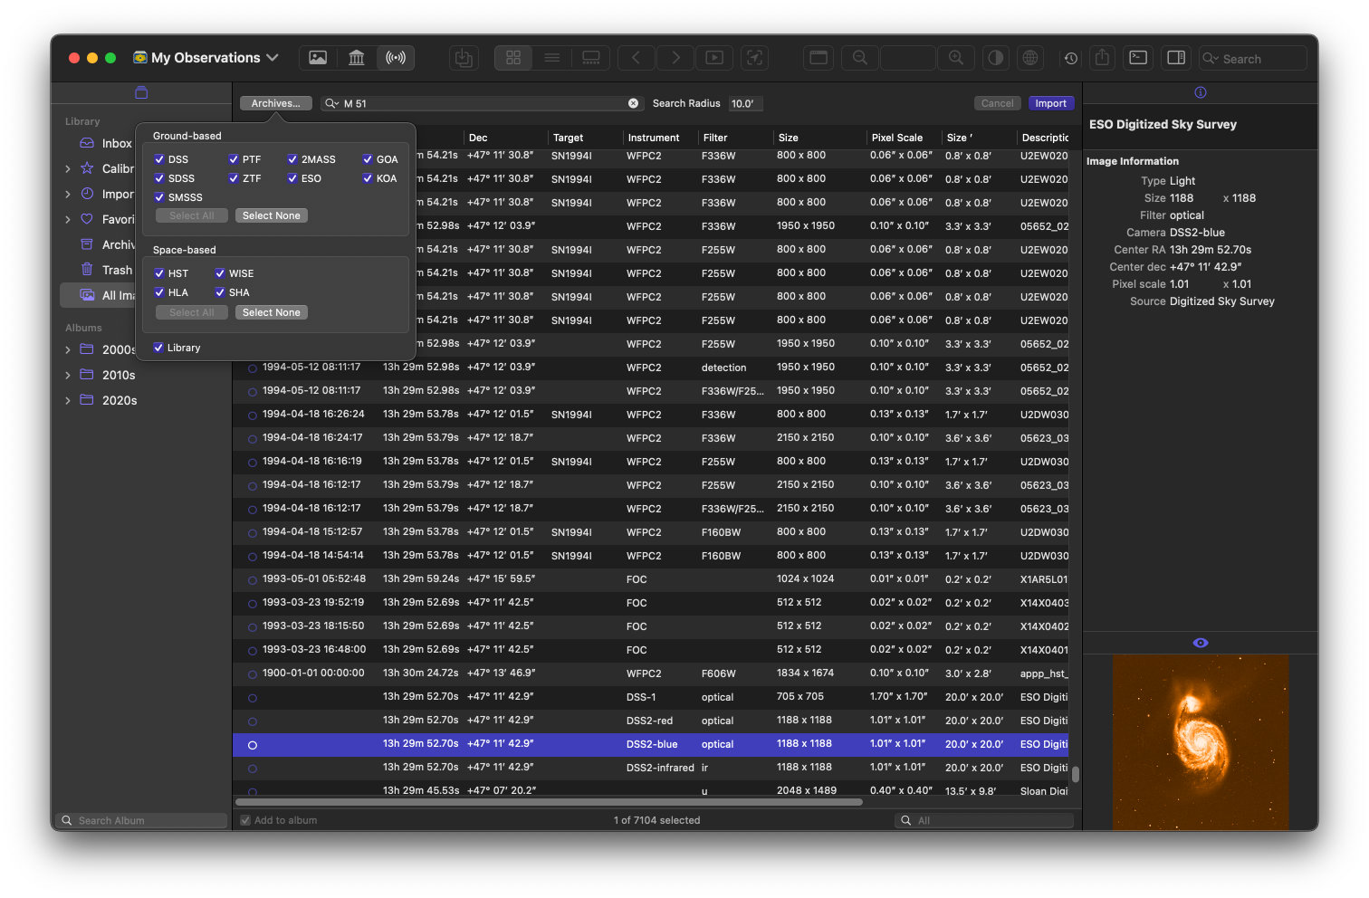
Task: Click the plate solve target icon
Action: pyautogui.click(x=754, y=58)
